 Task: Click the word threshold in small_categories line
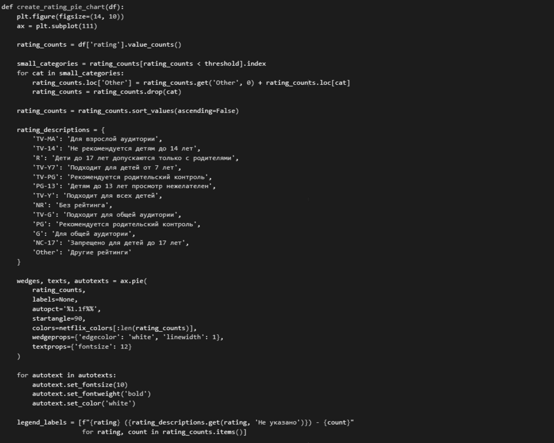pyautogui.click(x=225, y=63)
